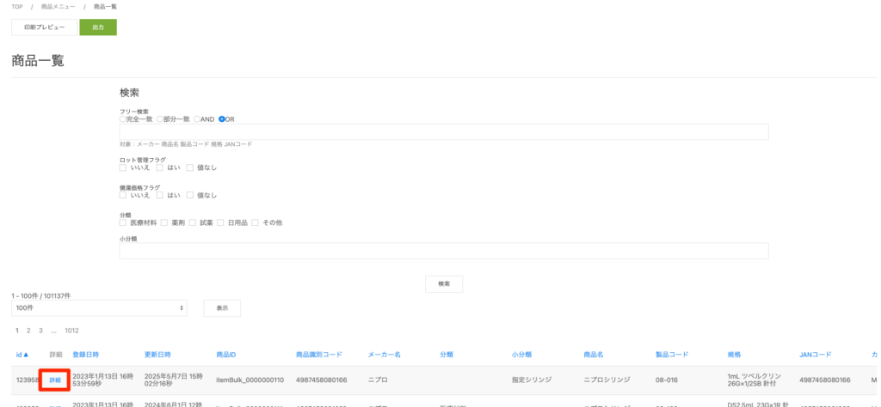This screenshot has height=407, width=881.
Task: Focus the フリー検索 text box
Action: pos(443,131)
